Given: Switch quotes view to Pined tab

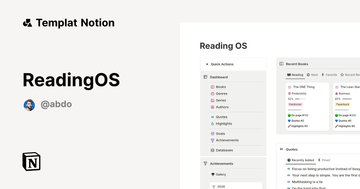Looking at the screenshot, I should point(324,160).
